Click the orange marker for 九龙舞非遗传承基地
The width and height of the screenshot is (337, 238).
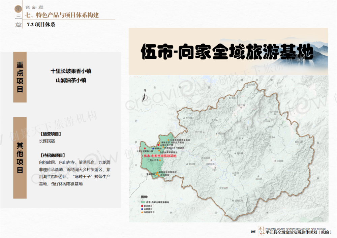tap(168, 140)
